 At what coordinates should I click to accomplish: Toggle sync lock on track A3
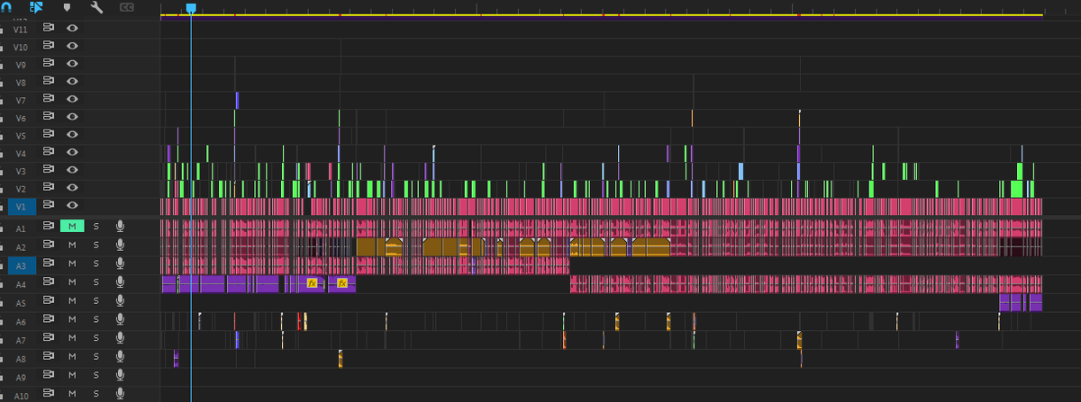click(50, 264)
